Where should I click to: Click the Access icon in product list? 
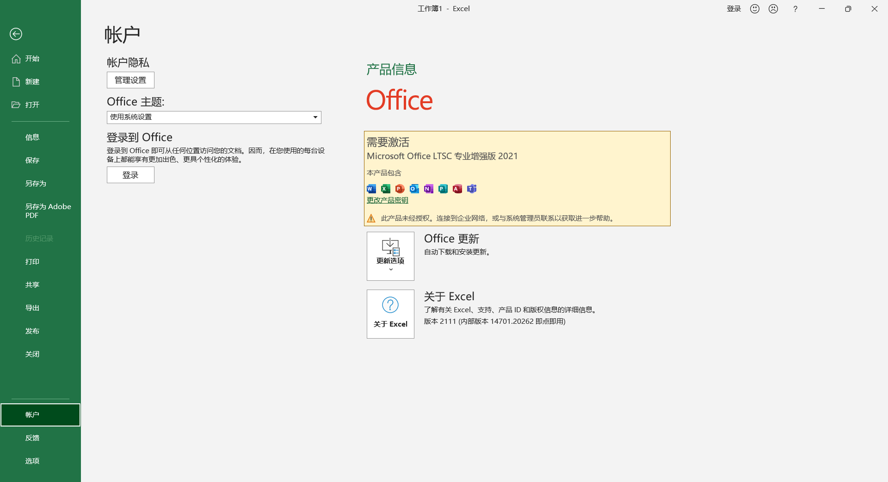pos(457,189)
